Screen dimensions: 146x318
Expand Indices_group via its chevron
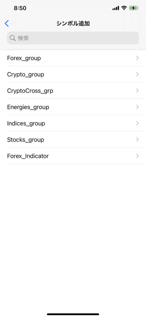pyautogui.click(x=138, y=123)
